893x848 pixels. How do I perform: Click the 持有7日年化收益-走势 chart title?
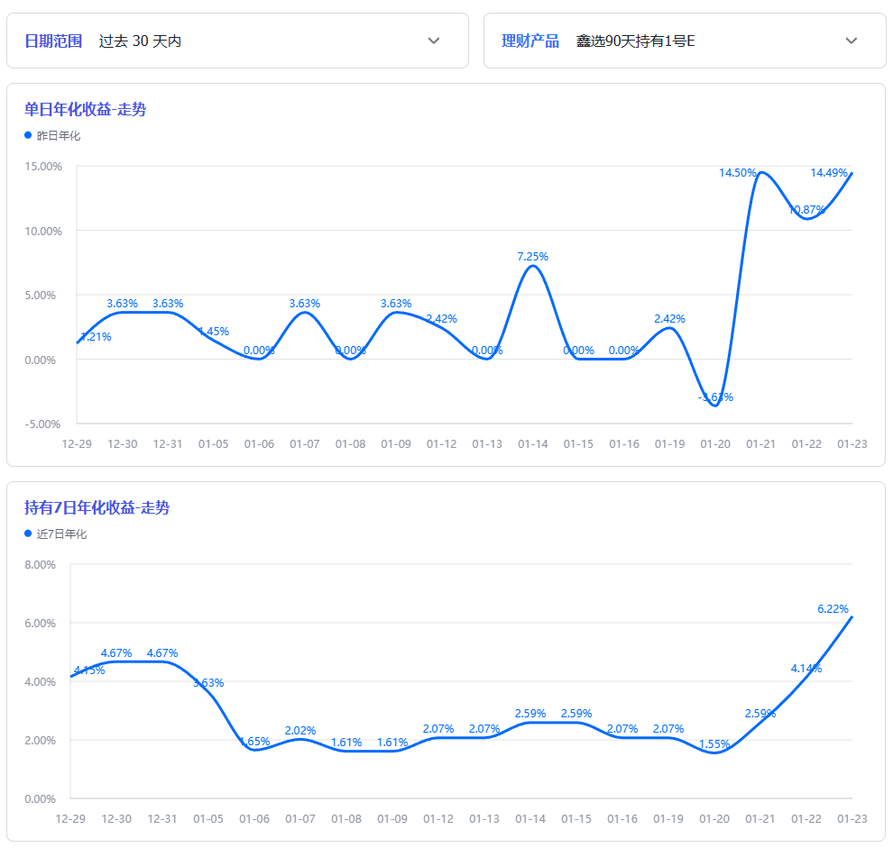click(x=97, y=507)
